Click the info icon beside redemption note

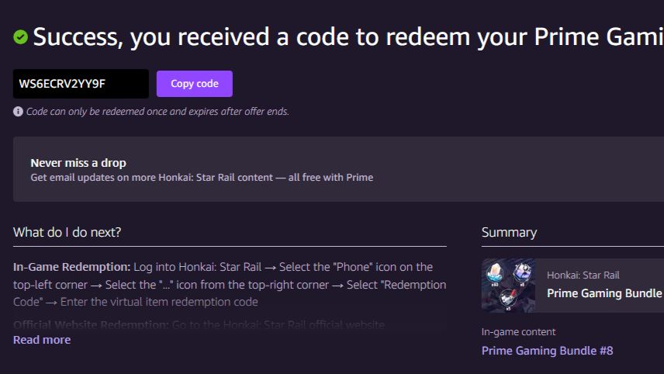click(x=19, y=112)
